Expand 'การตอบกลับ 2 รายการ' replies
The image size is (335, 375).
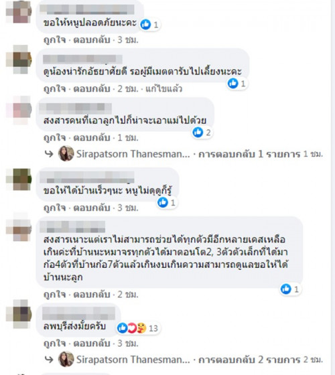click(249, 360)
